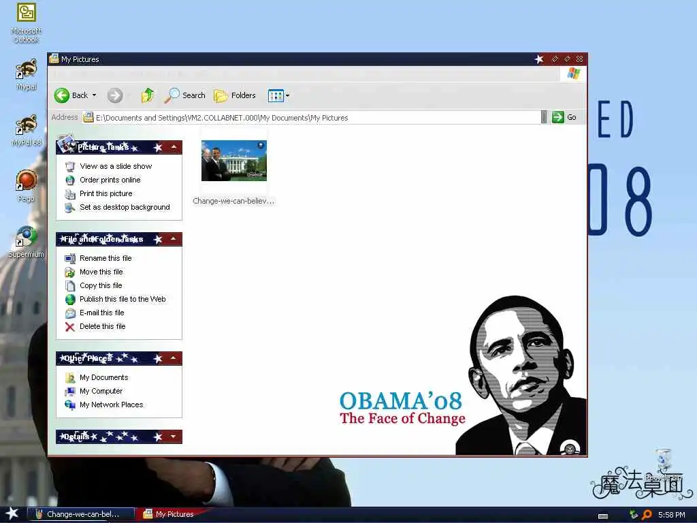The width and height of the screenshot is (697, 523).
Task: Open the Search pane
Action: point(185,95)
